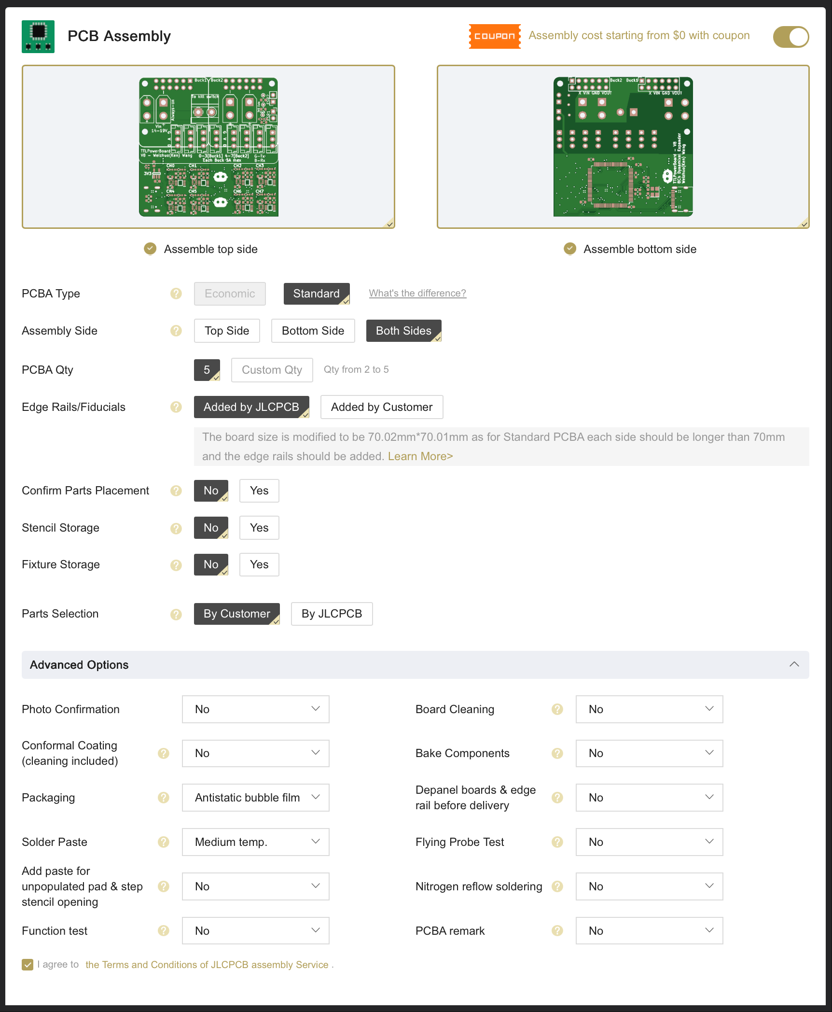Toggle Assemble top side option

(151, 249)
